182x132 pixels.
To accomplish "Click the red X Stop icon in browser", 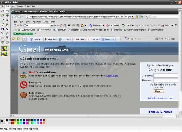I will coord(147,17).
